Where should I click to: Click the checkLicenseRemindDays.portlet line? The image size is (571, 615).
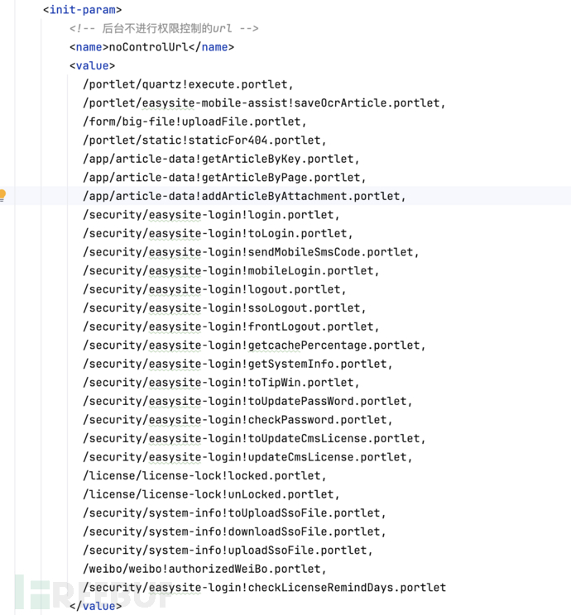(x=264, y=588)
